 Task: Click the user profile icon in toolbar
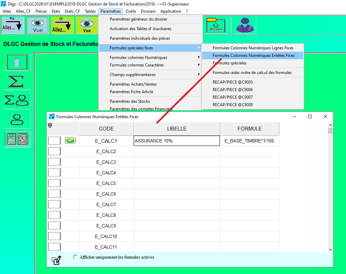click(x=245, y=25)
